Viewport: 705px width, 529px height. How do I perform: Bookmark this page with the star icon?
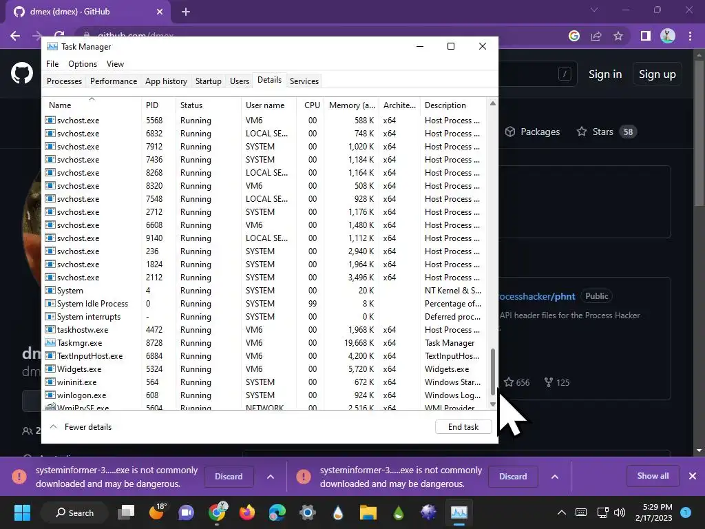(x=618, y=36)
